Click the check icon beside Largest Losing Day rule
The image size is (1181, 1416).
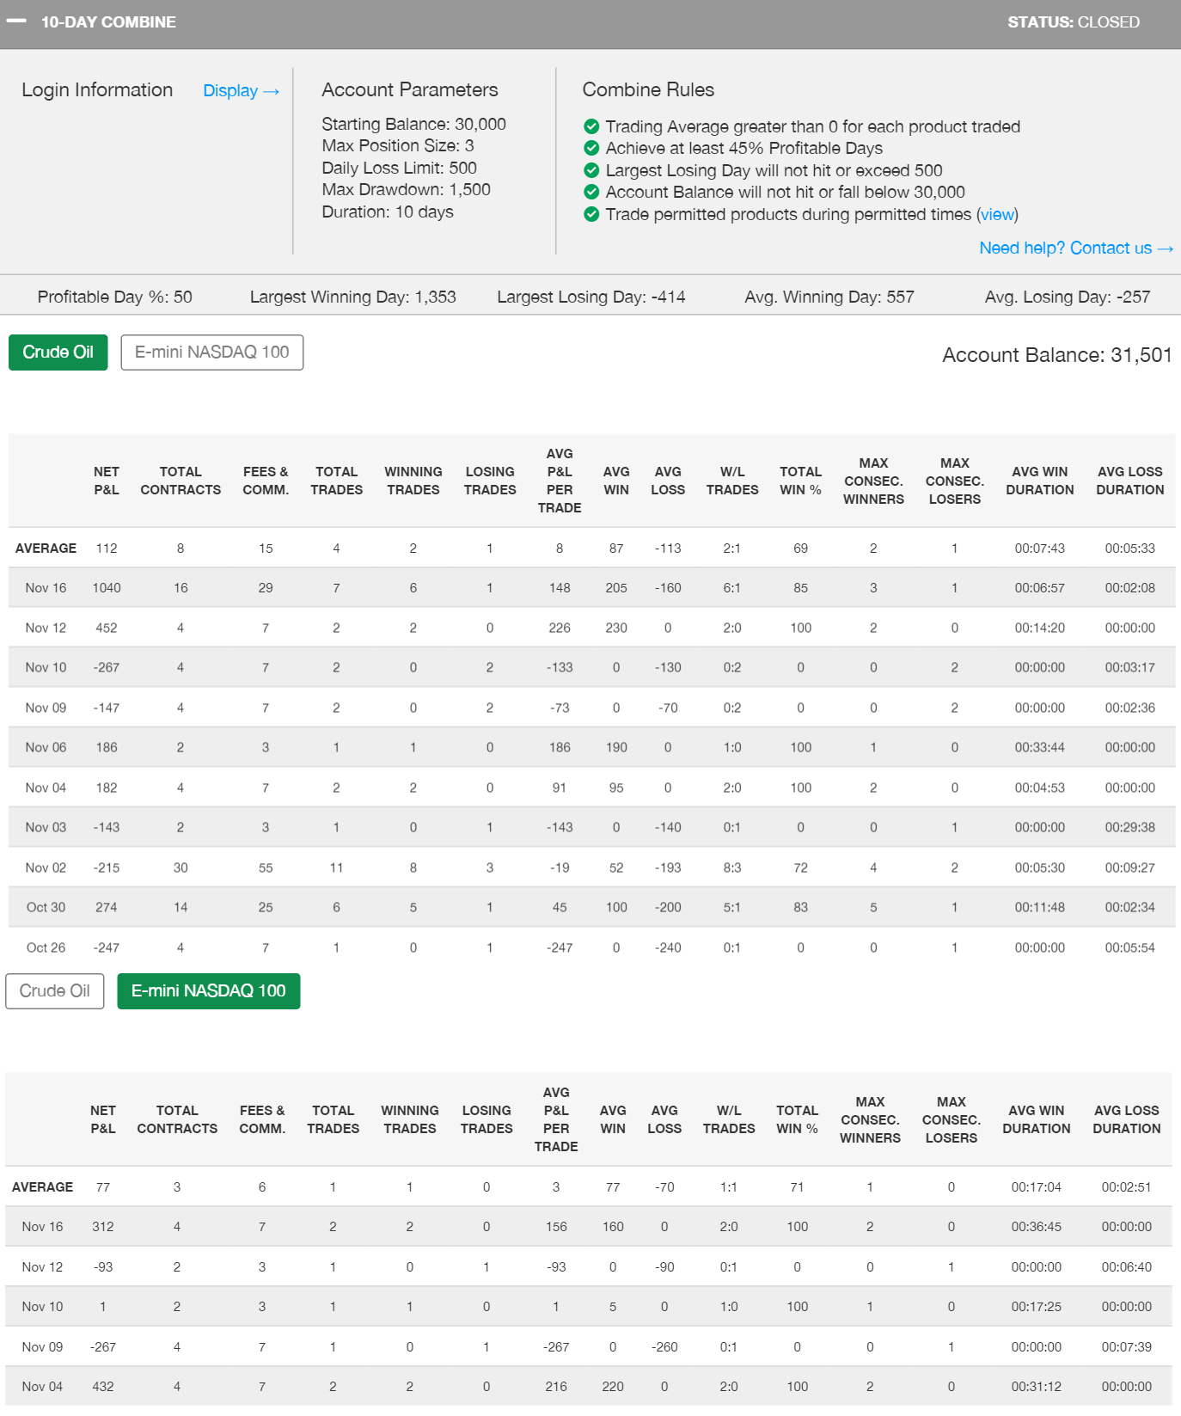click(591, 170)
